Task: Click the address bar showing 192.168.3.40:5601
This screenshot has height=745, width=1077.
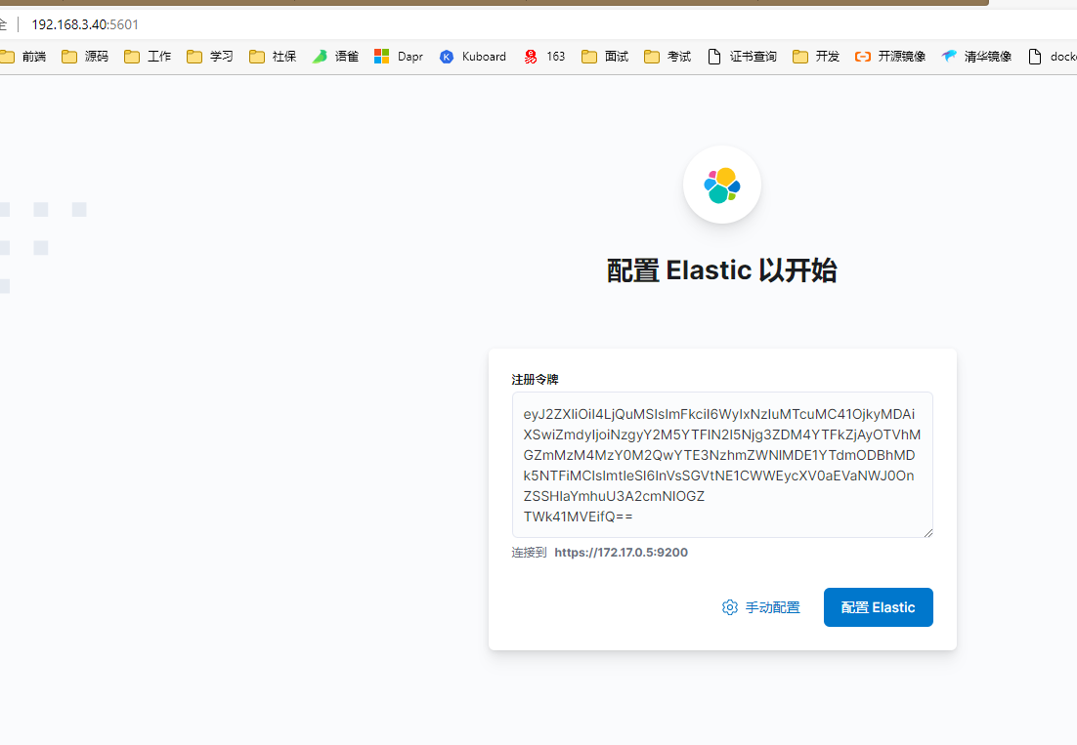Action: pyautogui.click(x=85, y=24)
